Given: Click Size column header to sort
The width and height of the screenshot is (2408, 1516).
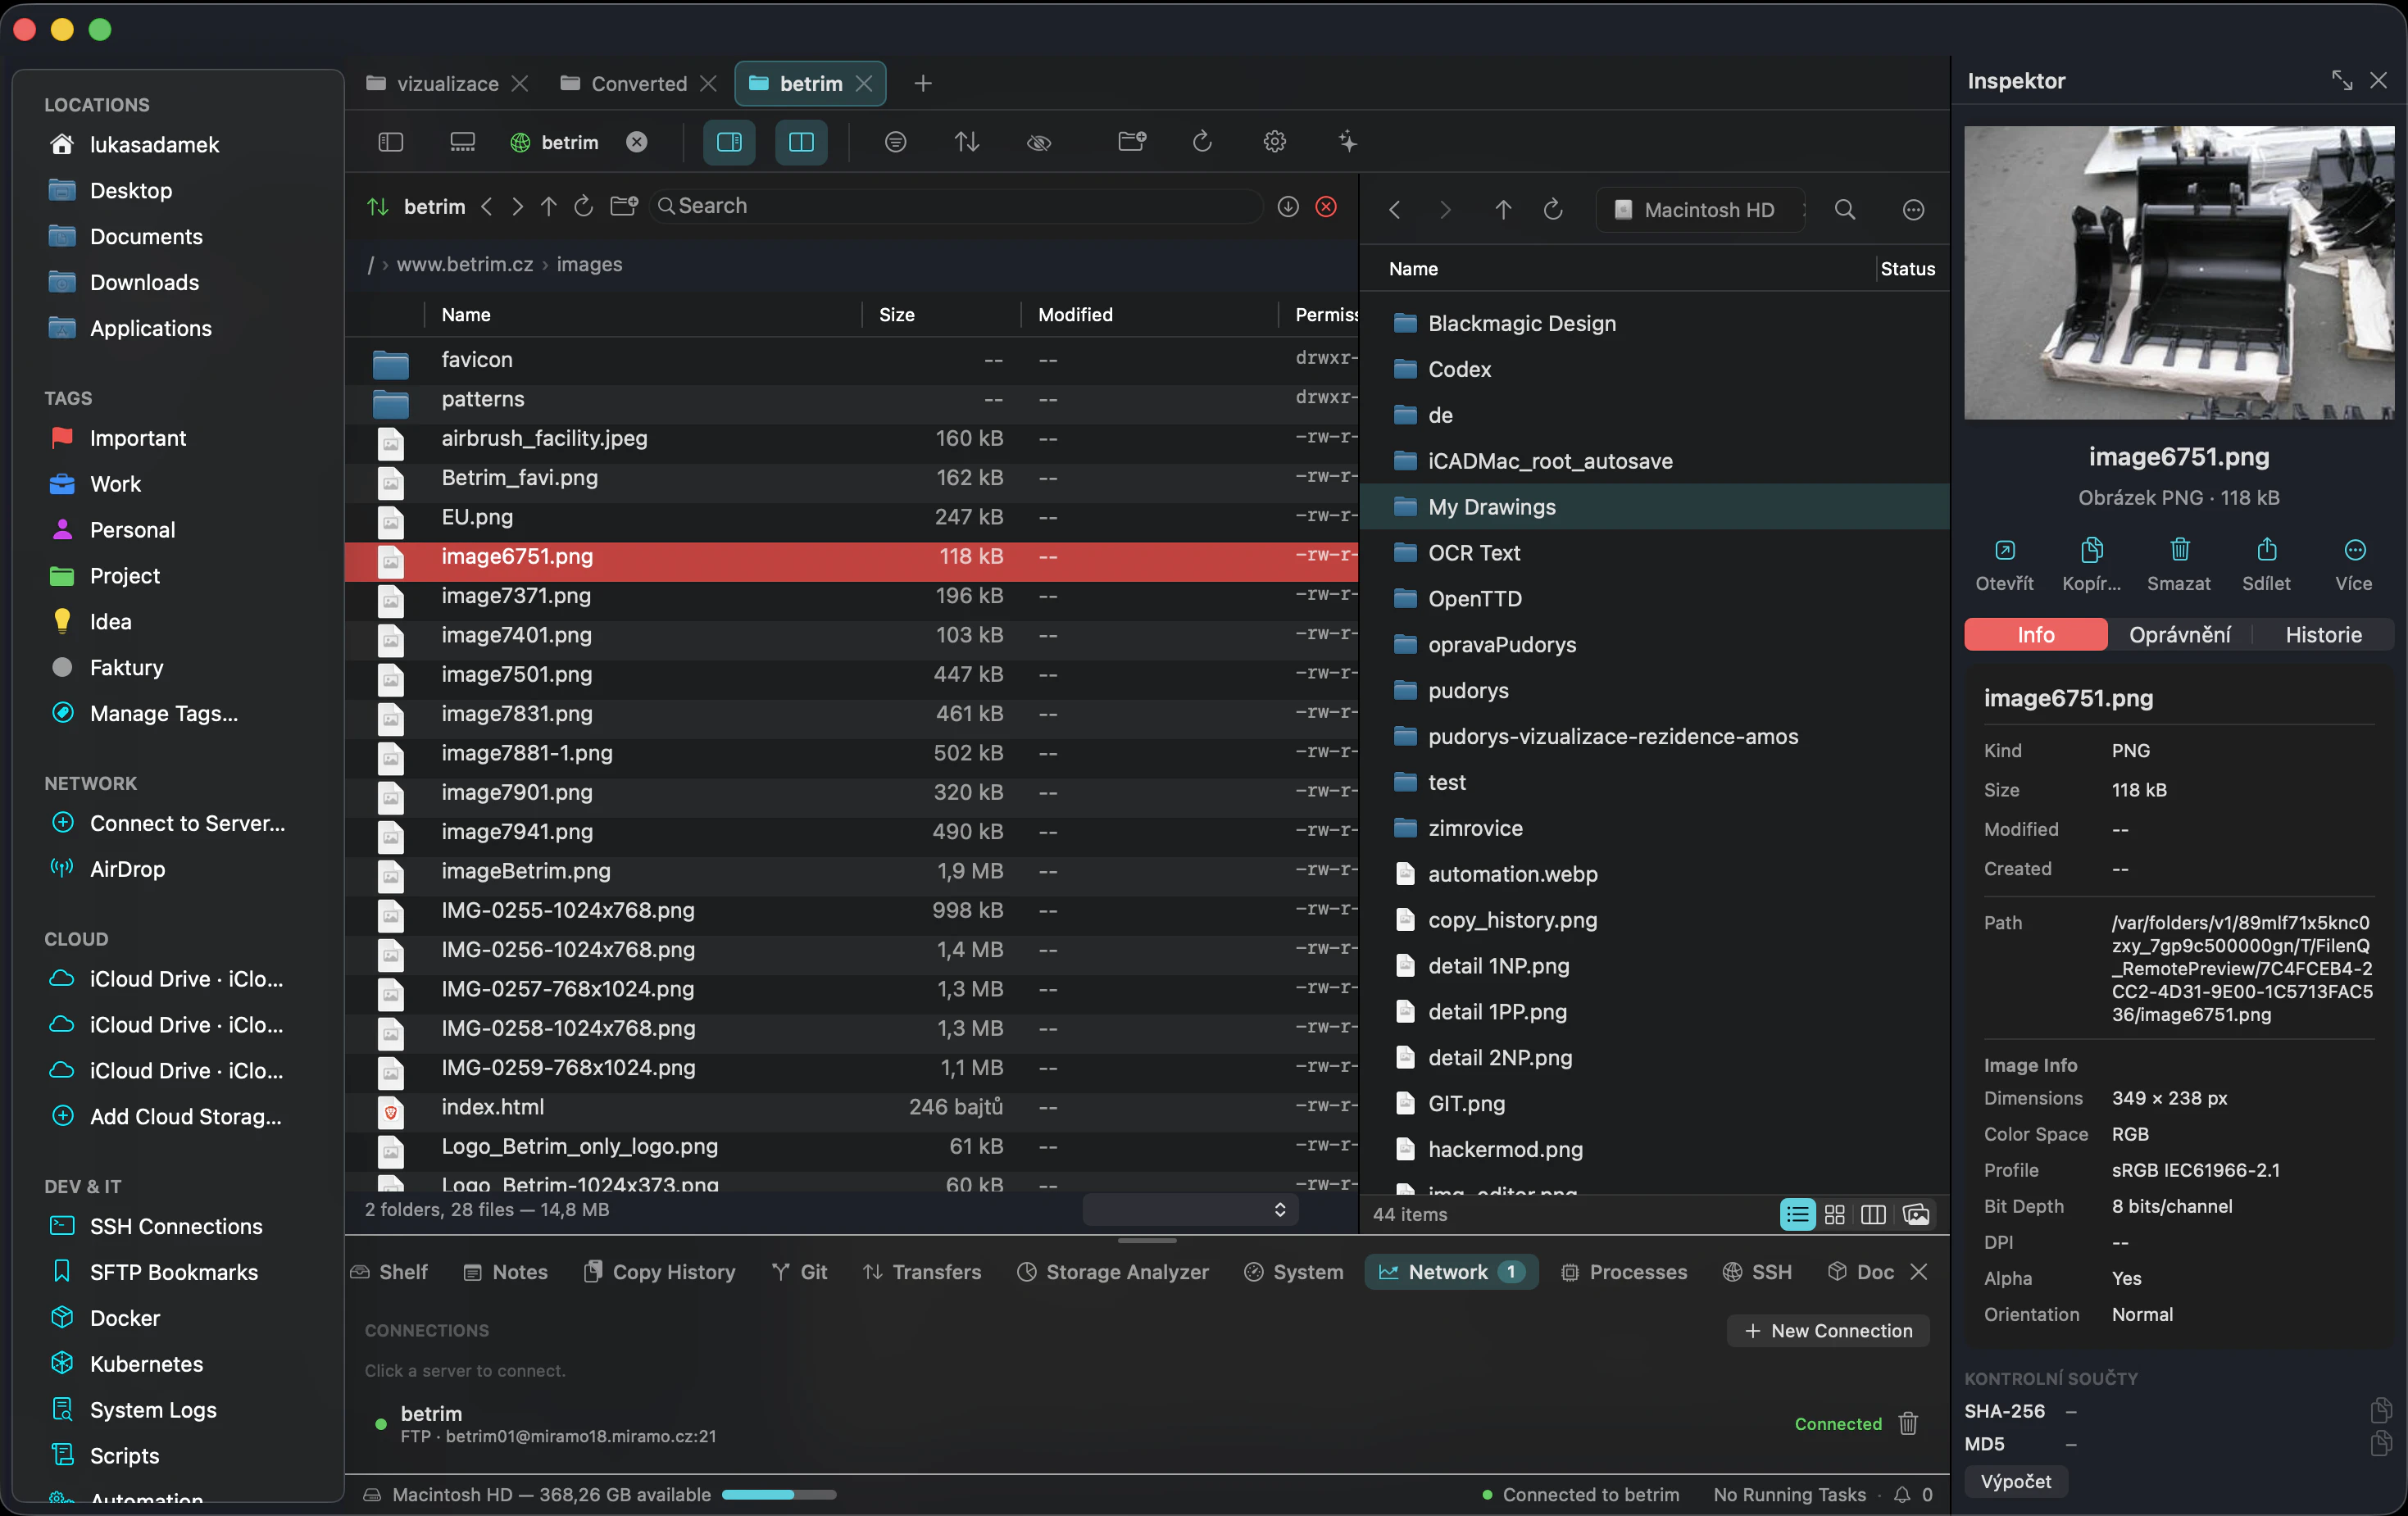Looking at the screenshot, I should point(940,314).
